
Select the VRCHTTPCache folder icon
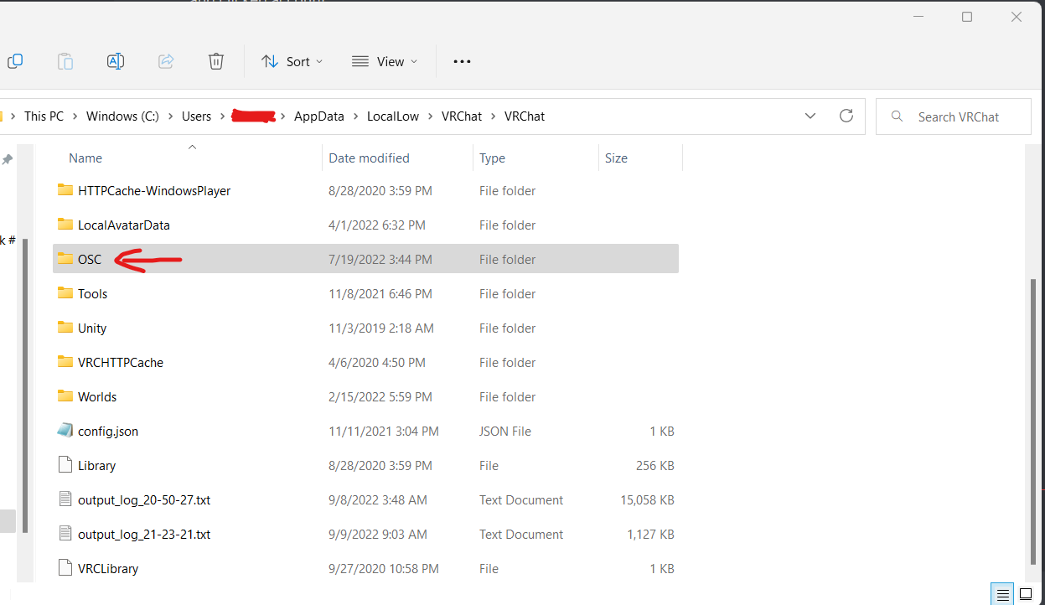pos(65,362)
